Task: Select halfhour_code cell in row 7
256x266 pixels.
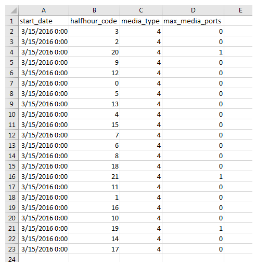Action: coord(94,83)
